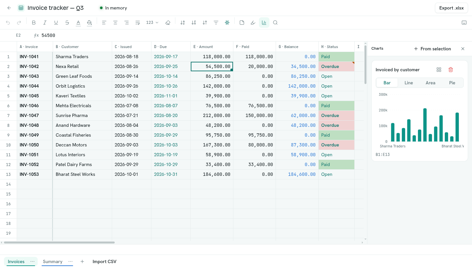Click the back arrow icon
This screenshot has width=472, height=268.
(x=9, y=8)
